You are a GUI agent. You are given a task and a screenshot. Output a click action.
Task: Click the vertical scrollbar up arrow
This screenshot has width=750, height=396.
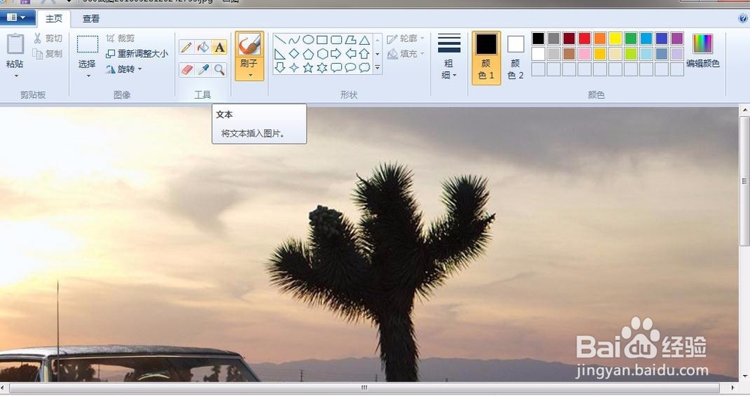745,110
